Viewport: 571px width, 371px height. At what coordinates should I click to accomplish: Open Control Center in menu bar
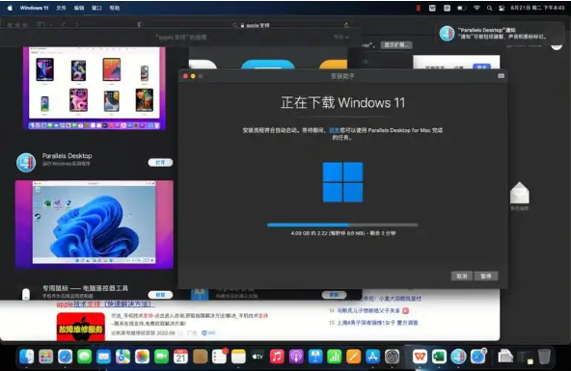click(x=502, y=8)
